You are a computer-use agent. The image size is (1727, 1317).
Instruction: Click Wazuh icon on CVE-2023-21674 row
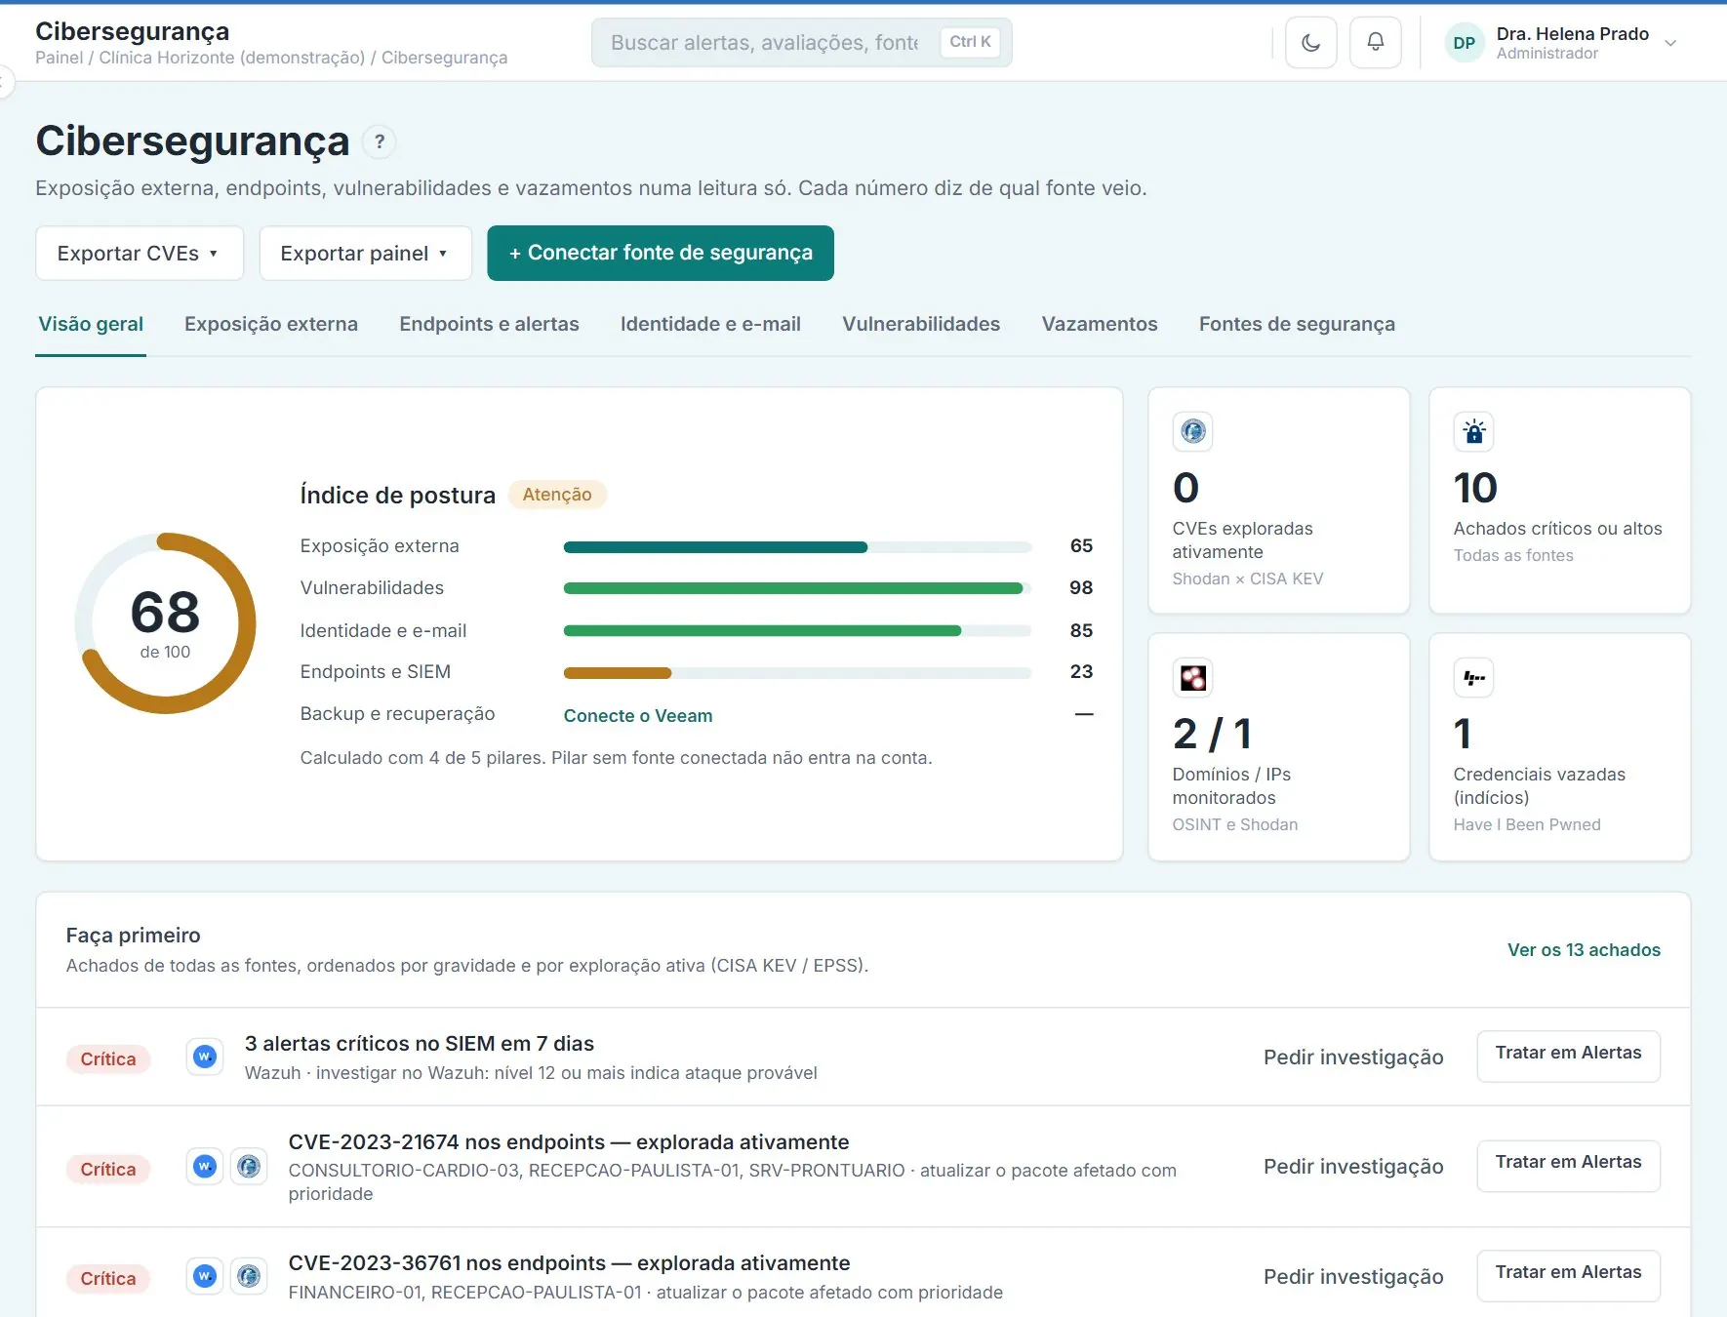tap(205, 1166)
